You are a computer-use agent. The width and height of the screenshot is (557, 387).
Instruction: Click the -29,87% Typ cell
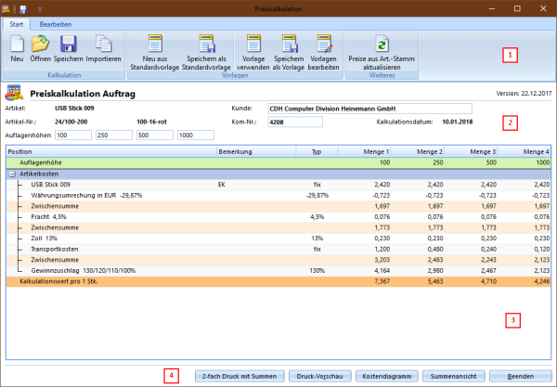[x=317, y=195]
